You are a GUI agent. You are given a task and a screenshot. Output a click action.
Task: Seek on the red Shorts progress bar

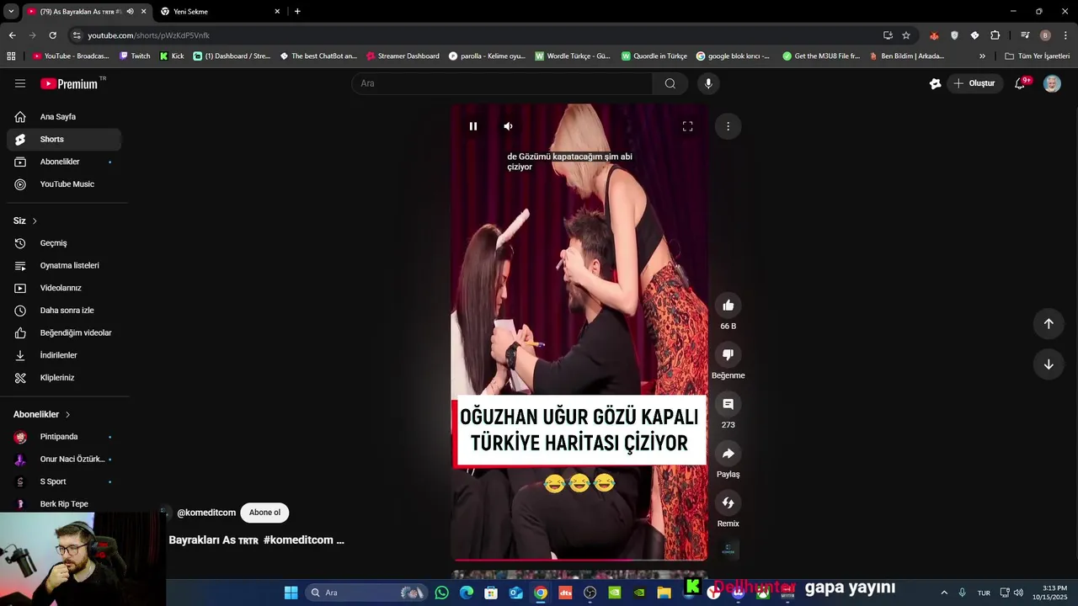pyautogui.click(x=580, y=559)
